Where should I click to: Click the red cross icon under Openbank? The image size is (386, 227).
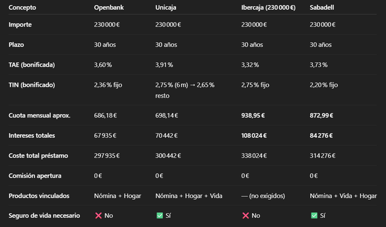[x=98, y=216]
